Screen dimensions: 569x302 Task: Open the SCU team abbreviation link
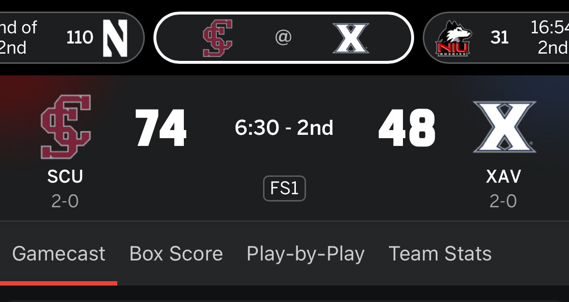click(x=65, y=177)
